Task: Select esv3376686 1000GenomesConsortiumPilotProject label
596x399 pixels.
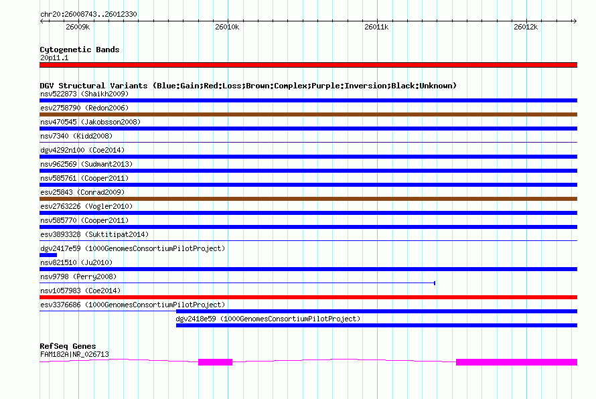Action: pyautogui.click(x=133, y=305)
